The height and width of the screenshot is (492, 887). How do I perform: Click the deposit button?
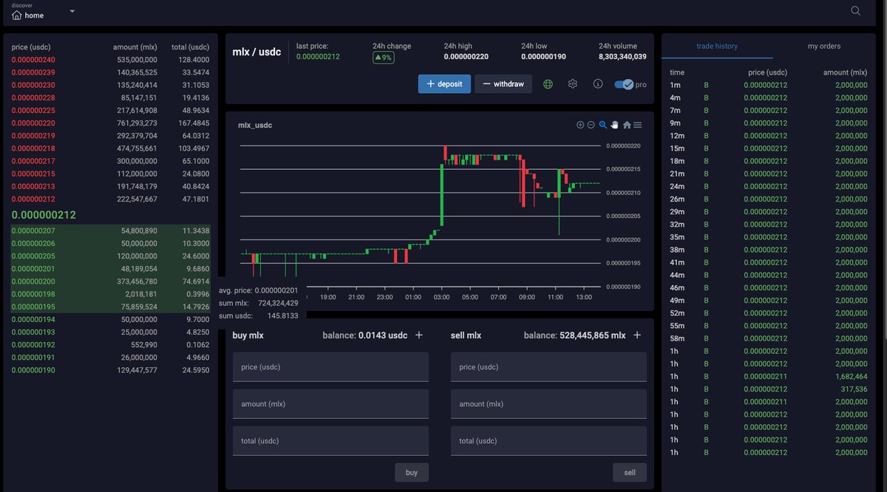pos(444,83)
